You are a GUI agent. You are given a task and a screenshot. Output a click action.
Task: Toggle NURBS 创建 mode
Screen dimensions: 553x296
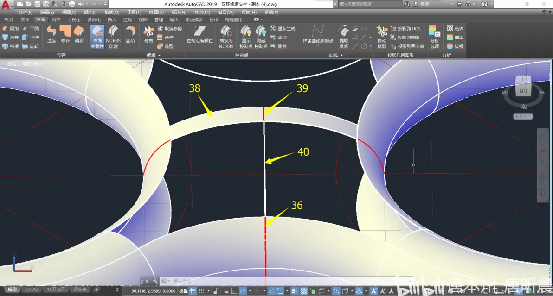pos(113,37)
